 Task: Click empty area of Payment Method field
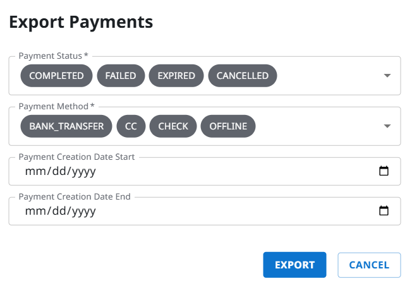tap(316, 126)
